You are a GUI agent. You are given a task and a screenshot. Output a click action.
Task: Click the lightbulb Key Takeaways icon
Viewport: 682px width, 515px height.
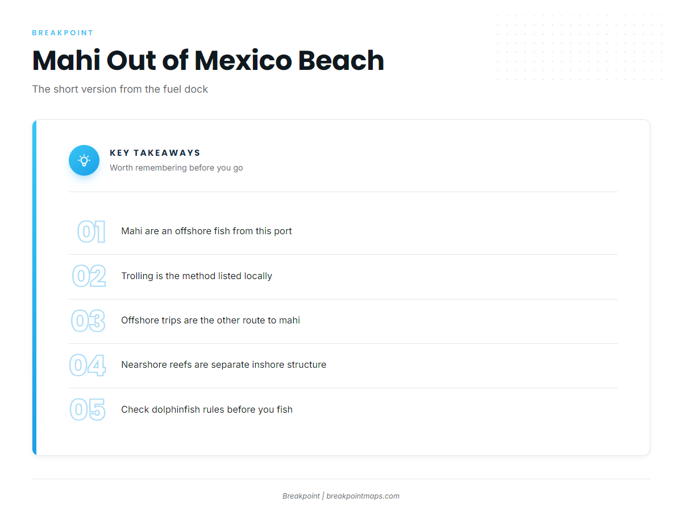84,160
